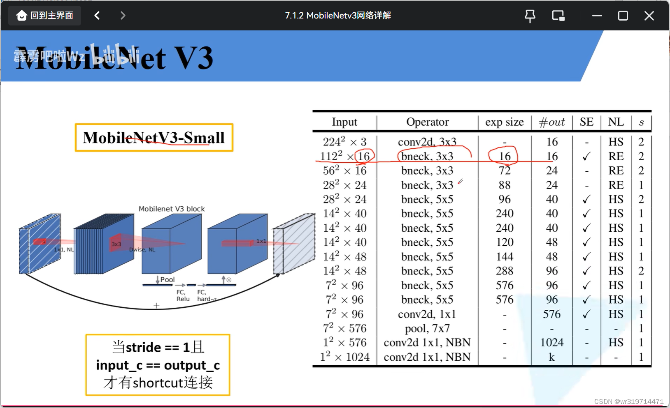This screenshot has height=408, width=670.
Task: Click the 7² × 576 input cell
Action: pos(344,328)
